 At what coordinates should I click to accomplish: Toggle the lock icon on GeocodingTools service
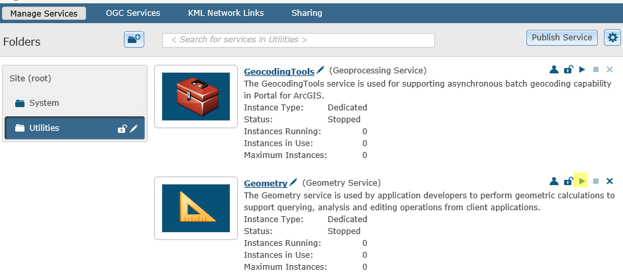568,70
